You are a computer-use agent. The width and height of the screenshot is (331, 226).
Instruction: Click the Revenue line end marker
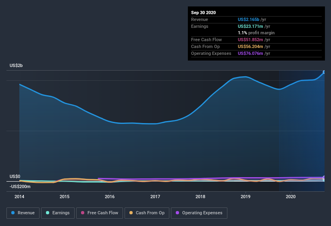324,72
